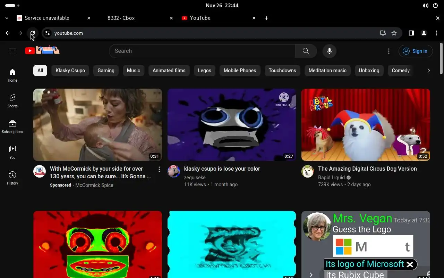444x278 pixels.
Task: Click the magnifier search button
Action: tap(306, 51)
